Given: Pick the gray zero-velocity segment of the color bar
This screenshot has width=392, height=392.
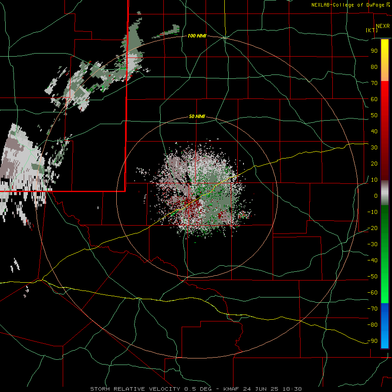Looking at the screenshot, I should (x=385, y=193).
